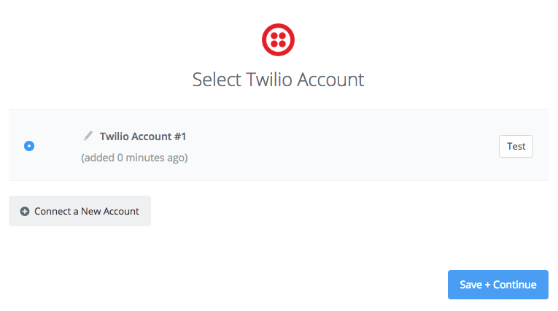The image size is (558, 311).
Task: Click the 'added 0 minutes ago' text
Action: [x=134, y=158]
